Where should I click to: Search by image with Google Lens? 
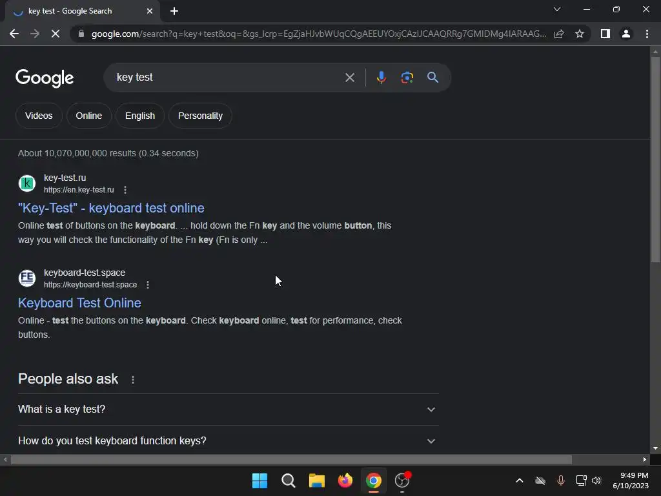point(407,77)
